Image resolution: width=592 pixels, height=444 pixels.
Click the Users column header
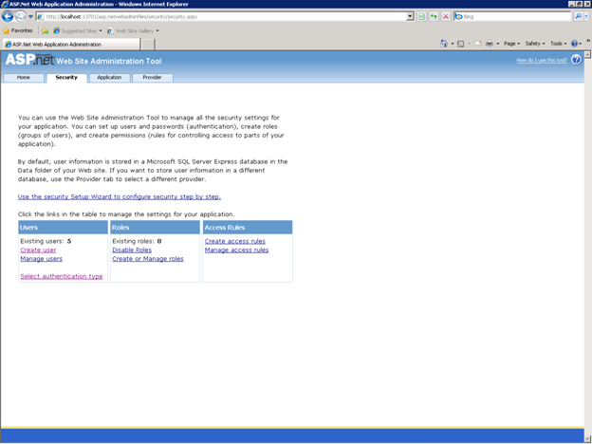63,228
